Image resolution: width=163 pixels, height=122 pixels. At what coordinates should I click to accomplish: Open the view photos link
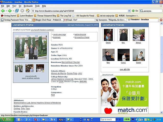pyautogui.click(x=31, y=76)
